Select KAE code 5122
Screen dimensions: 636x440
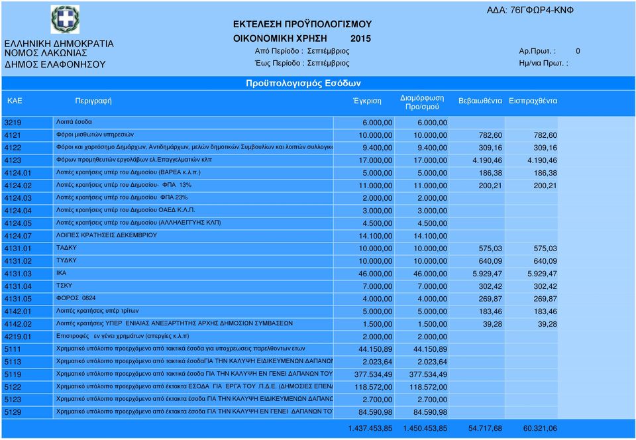click(x=13, y=386)
